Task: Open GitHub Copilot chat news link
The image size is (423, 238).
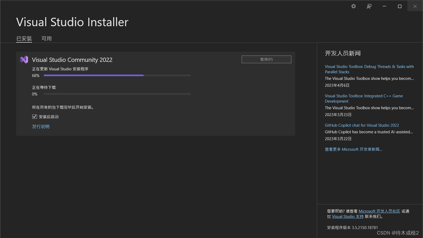Action: click(362, 125)
